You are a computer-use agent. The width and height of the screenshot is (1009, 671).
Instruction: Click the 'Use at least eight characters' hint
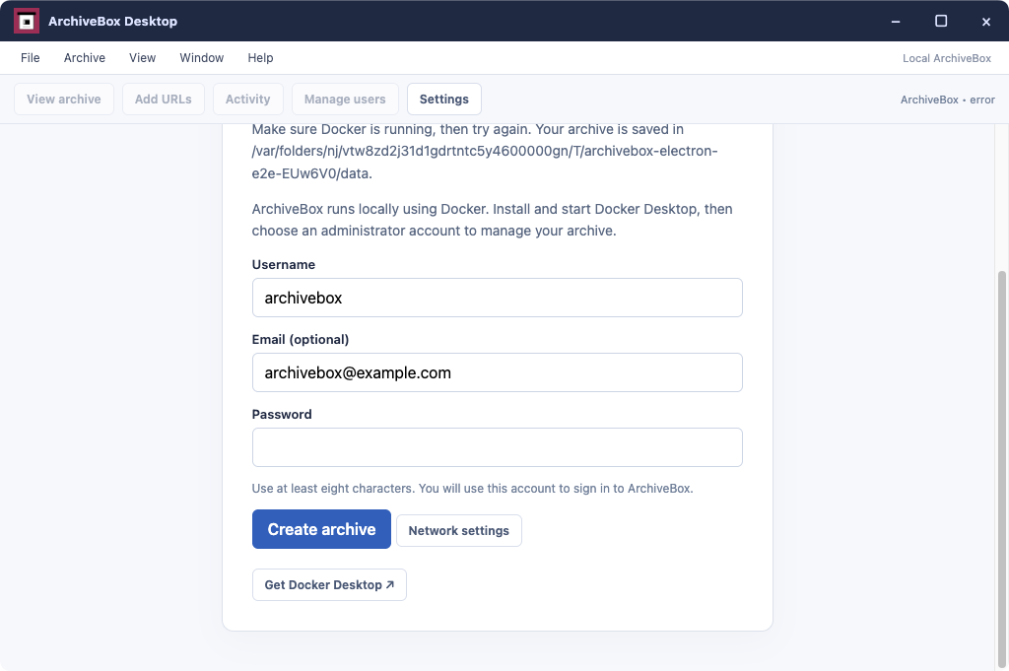tap(472, 489)
